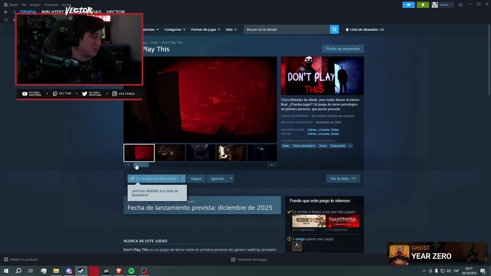Open Task View in the taskbar
Image resolution: width=491 pixels, height=276 pixels.
click(31, 271)
